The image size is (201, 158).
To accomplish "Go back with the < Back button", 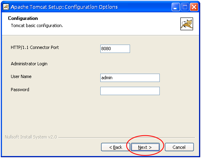I will point(115,147).
